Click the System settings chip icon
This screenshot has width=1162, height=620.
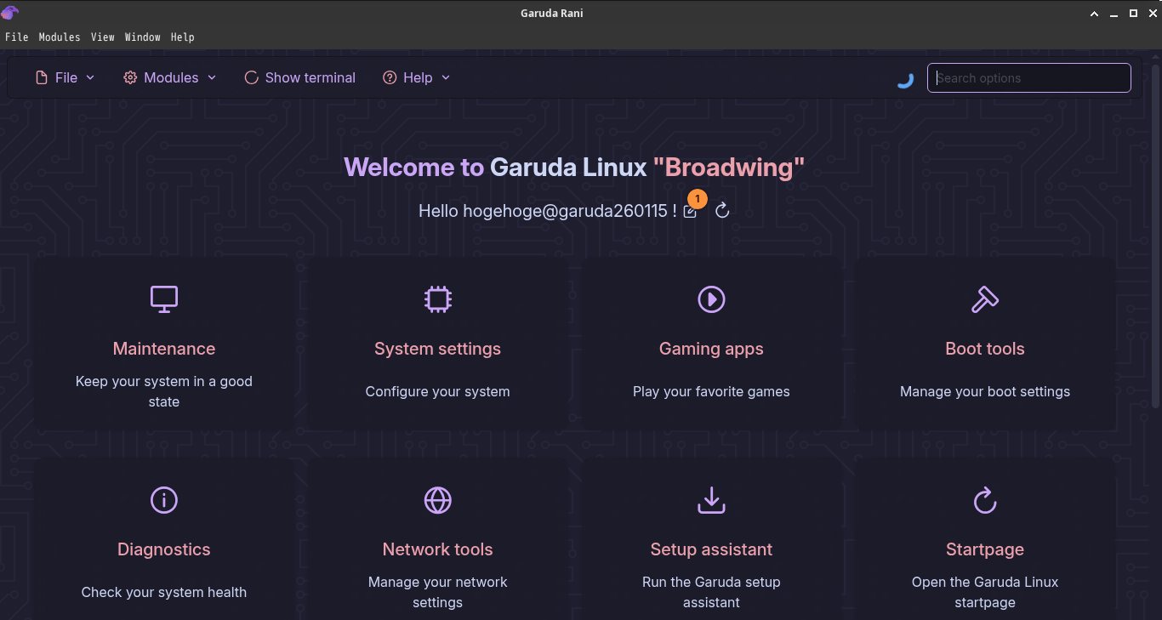point(438,299)
